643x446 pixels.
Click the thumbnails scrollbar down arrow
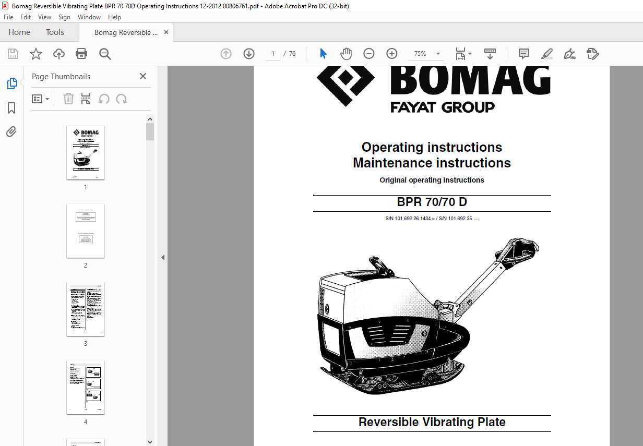tap(150, 441)
